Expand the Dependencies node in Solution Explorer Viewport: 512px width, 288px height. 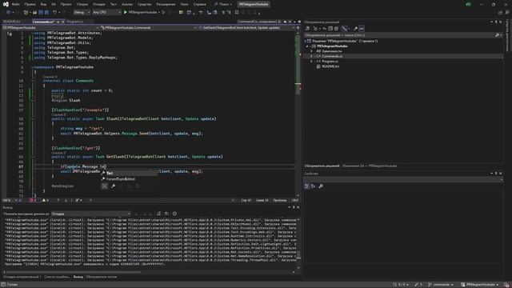pyautogui.click(x=311, y=51)
